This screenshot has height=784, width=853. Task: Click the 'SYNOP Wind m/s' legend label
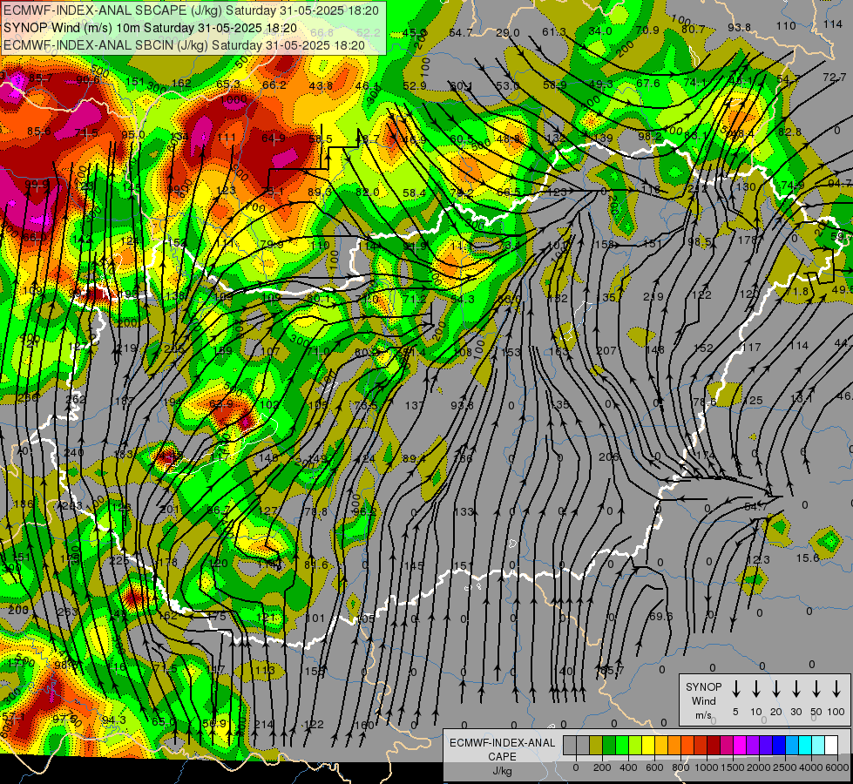(x=703, y=700)
